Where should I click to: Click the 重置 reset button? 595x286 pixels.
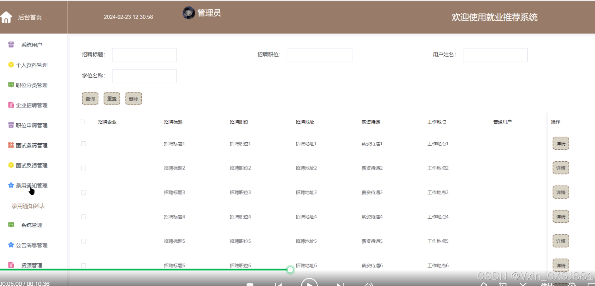click(x=112, y=98)
